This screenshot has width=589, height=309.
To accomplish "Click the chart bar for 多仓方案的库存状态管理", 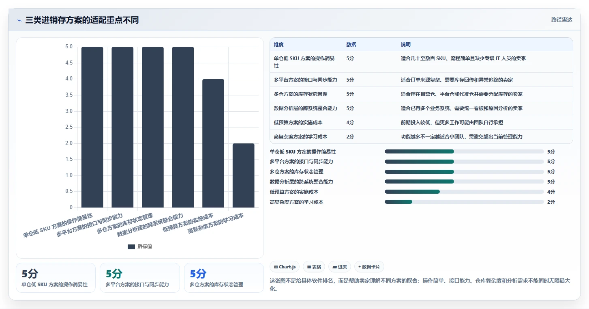I will [153, 127].
